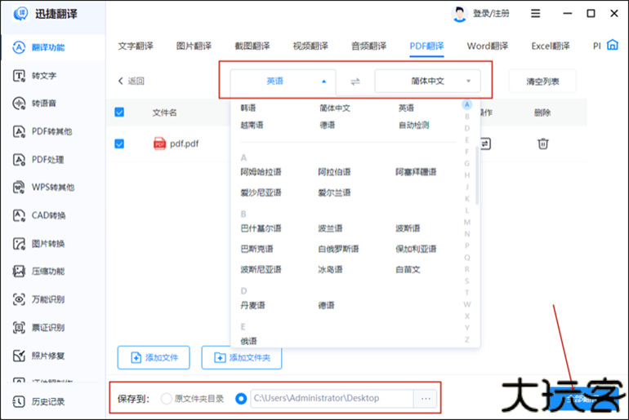The image size is (629, 420).
Task: Switch to the 音频翻译 tab
Action: coord(368,46)
